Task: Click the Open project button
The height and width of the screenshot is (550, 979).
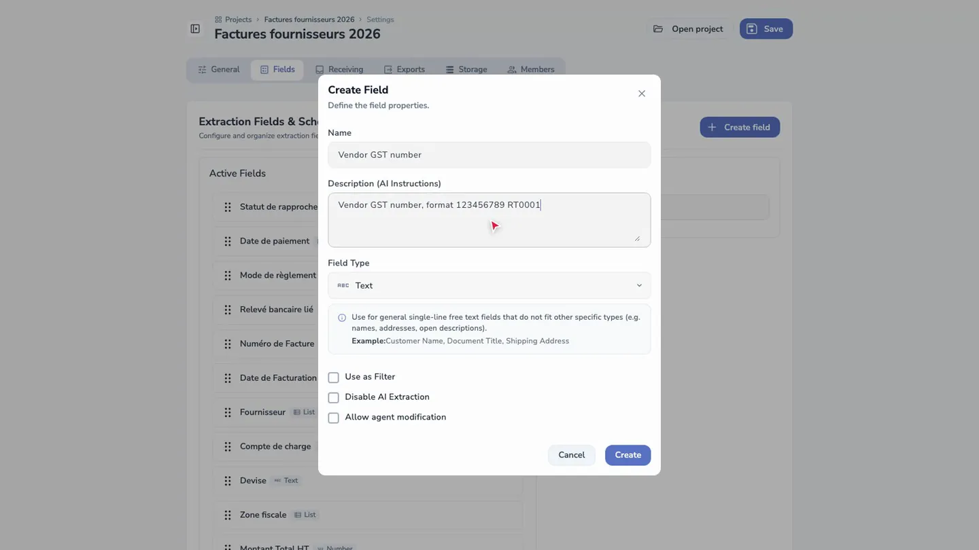Action: [688, 29]
